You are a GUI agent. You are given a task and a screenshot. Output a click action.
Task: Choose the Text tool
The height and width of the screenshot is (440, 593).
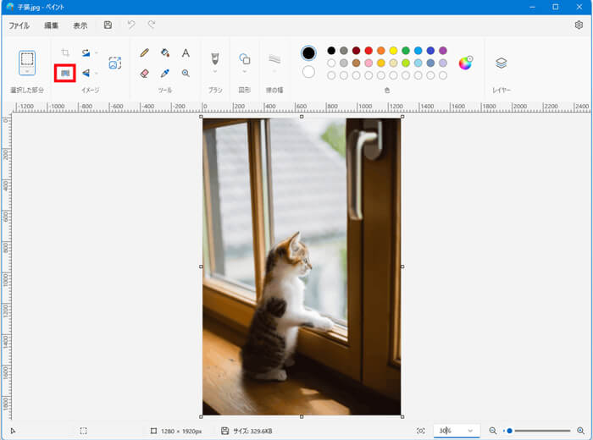coord(186,53)
